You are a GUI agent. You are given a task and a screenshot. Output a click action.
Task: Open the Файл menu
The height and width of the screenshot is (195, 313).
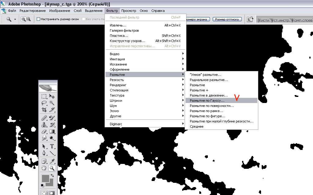(x=12, y=11)
